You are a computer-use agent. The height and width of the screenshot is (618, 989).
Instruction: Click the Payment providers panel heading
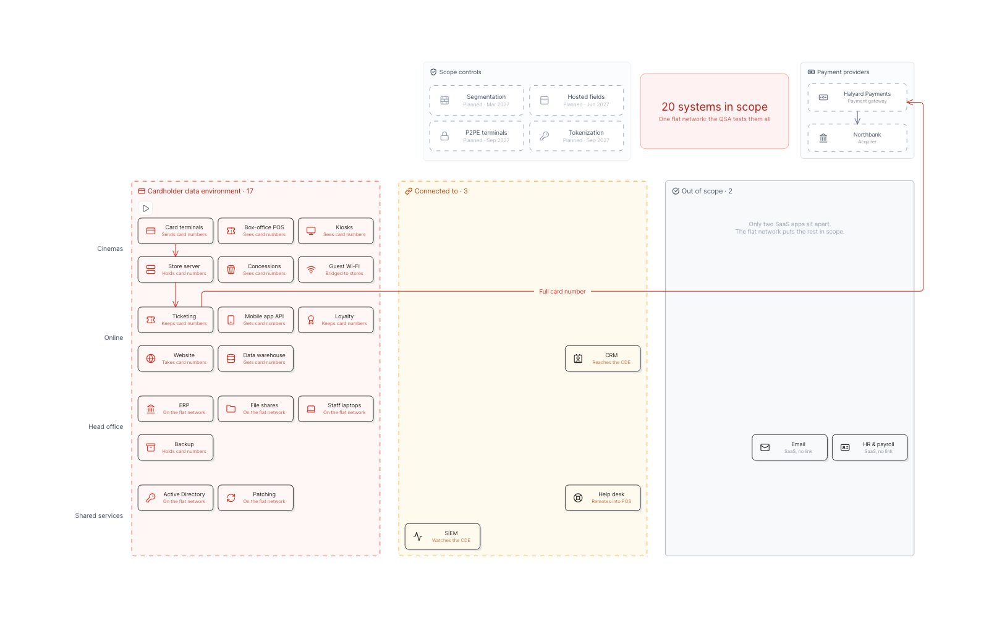(843, 72)
